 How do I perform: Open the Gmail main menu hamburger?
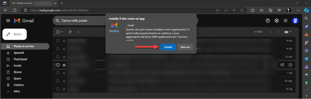(x=8, y=21)
